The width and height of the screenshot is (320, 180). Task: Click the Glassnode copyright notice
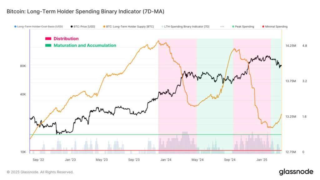[x=40, y=172]
